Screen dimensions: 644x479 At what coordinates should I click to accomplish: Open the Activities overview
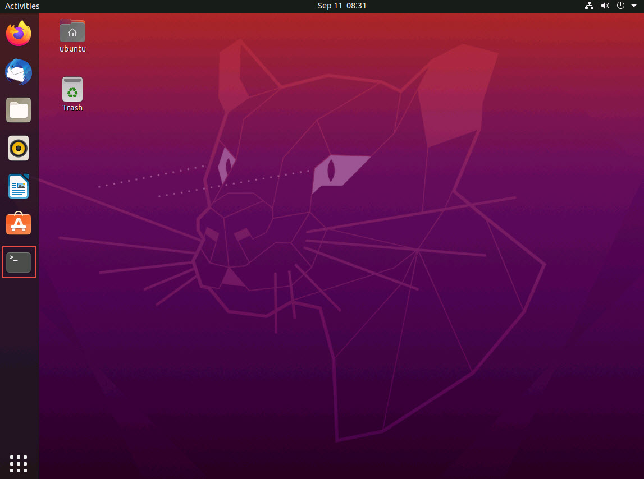coord(22,6)
